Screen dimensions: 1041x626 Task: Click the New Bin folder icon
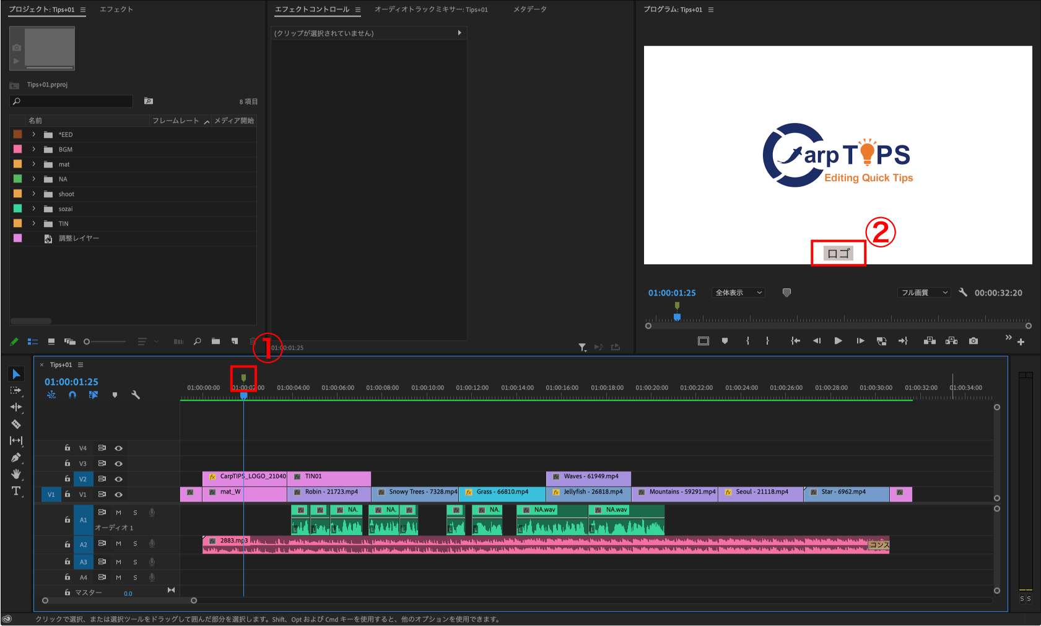[x=216, y=341]
